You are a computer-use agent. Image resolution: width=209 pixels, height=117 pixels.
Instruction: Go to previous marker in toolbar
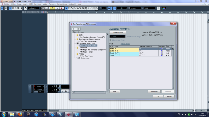[x=42, y=8]
